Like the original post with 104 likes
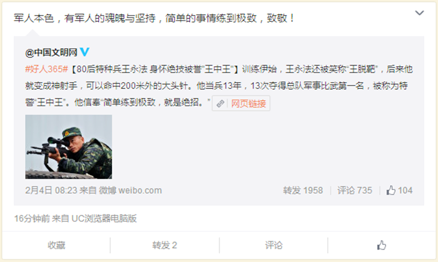Image resolution: width=438 pixels, height=262 pixels. coord(399,190)
